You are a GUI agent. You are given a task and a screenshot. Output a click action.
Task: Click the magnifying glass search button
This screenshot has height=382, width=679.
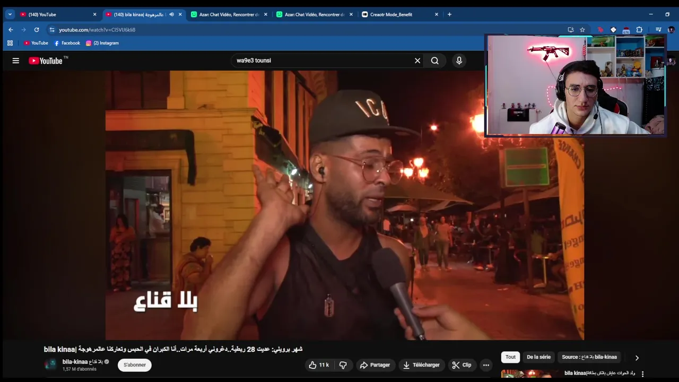coord(435,60)
